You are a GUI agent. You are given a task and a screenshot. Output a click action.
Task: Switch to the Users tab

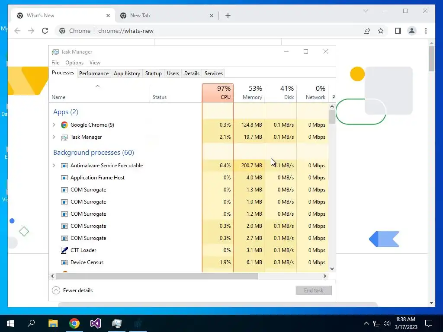(x=173, y=73)
